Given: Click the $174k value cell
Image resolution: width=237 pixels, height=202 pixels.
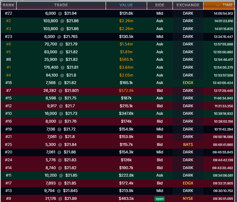Looking at the screenshot, I should tap(126, 121).
